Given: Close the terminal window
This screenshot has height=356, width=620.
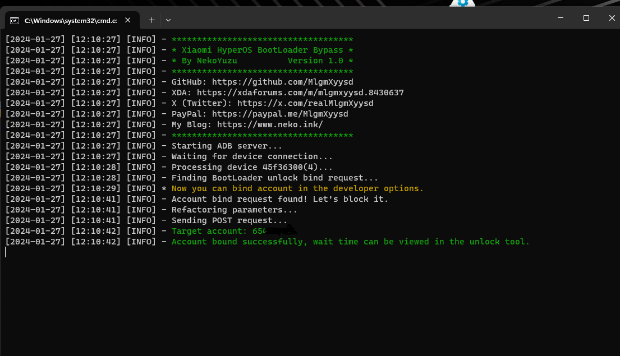Looking at the screenshot, I should coord(612,18).
